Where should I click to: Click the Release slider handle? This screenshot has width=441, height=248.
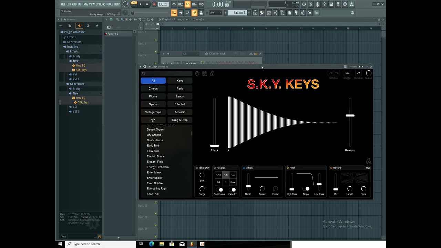[x=350, y=115]
